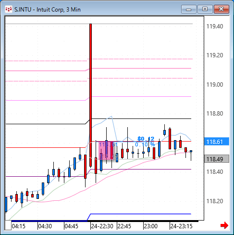Minimize the S.INTU chart window
Viewport: 234px width, 235px height.
click(189, 9)
